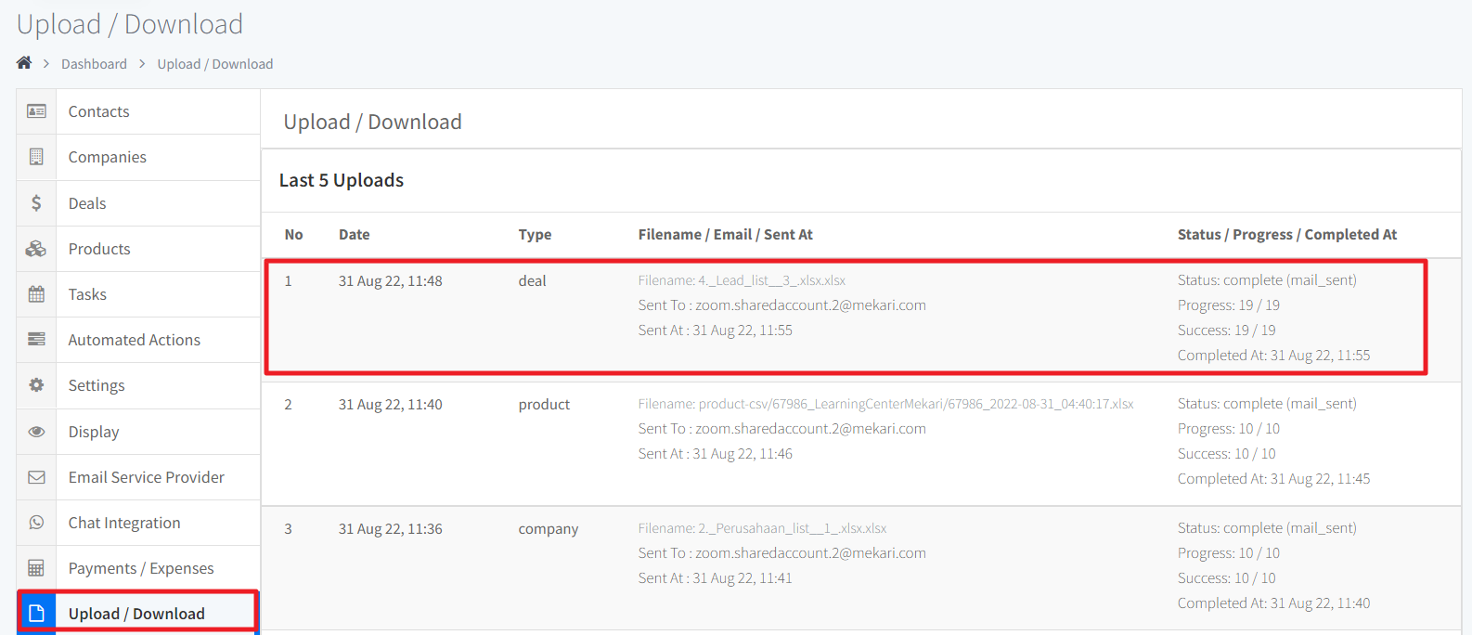Click the Products cubes icon

point(36,249)
